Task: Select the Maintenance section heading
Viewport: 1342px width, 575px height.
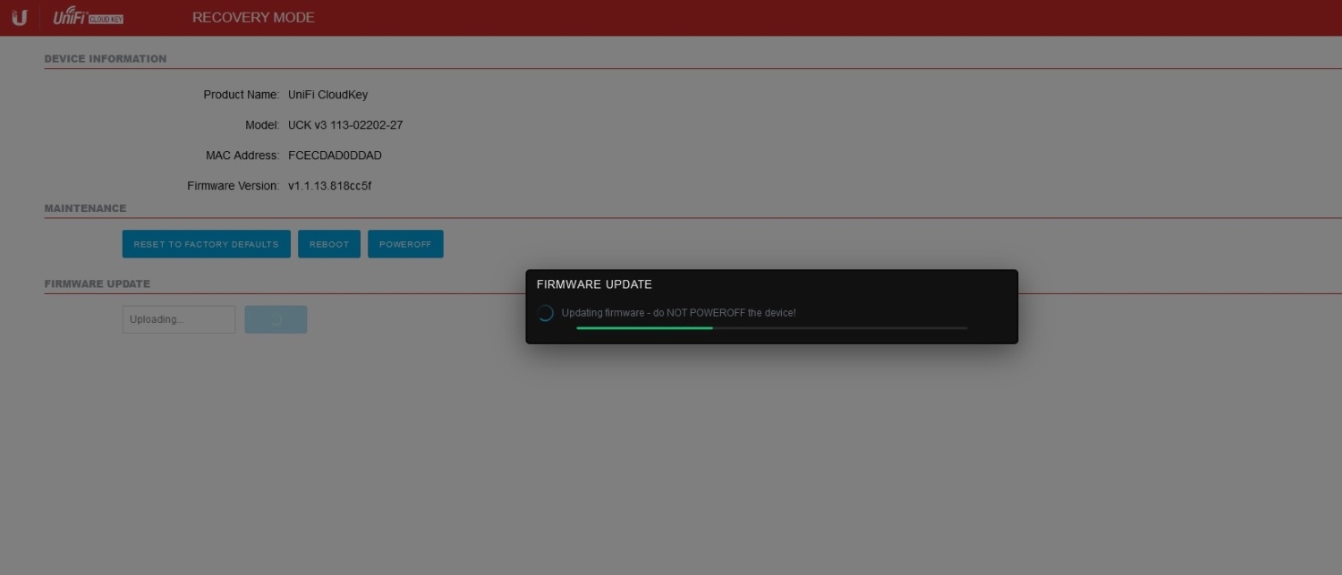Action: tap(85, 208)
